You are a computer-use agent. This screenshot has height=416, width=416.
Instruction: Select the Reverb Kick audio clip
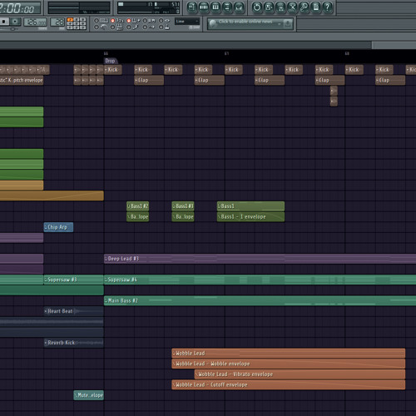tap(74, 343)
